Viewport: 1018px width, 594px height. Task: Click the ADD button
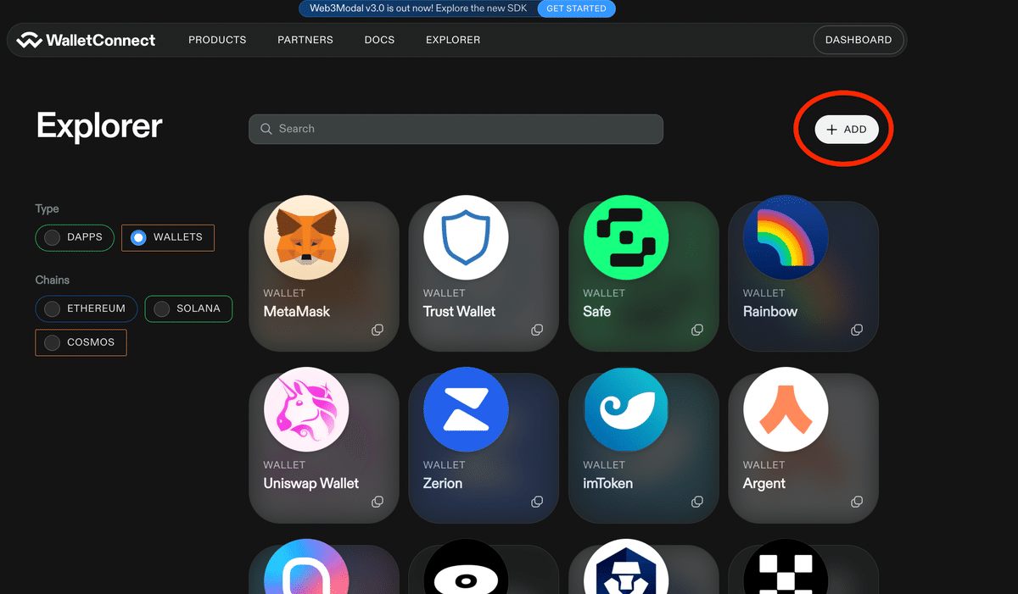[847, 130]
